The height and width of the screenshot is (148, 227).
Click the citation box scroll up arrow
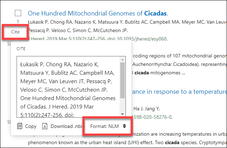(122, 60)
